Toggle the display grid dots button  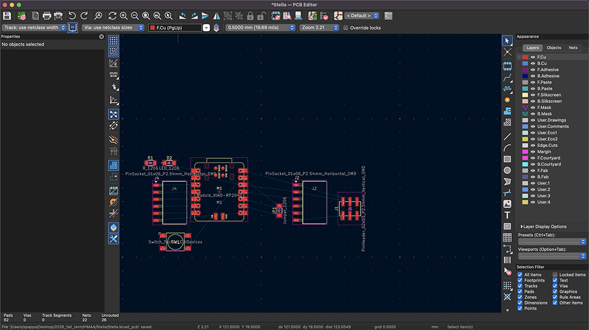114,41
